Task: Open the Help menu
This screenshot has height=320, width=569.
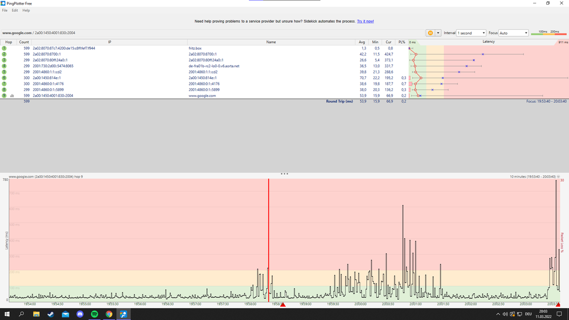Action: click(x=26, y=10)
